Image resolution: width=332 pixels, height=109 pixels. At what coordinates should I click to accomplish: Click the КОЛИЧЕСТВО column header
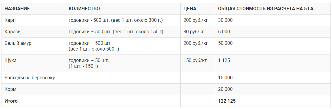pos(84,9)
